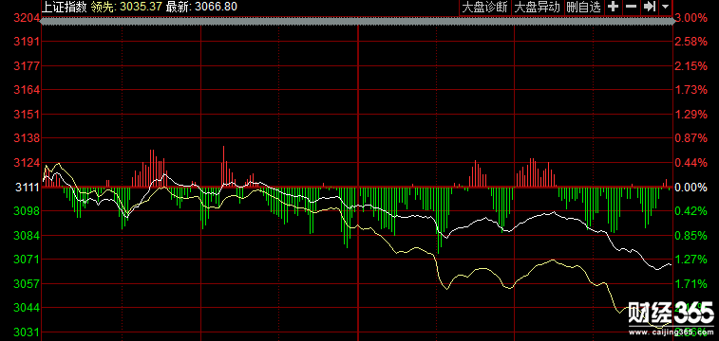Click the 1.27% right axis label
The height and width of the screenshot is (341, 719).
coord(692,260)
